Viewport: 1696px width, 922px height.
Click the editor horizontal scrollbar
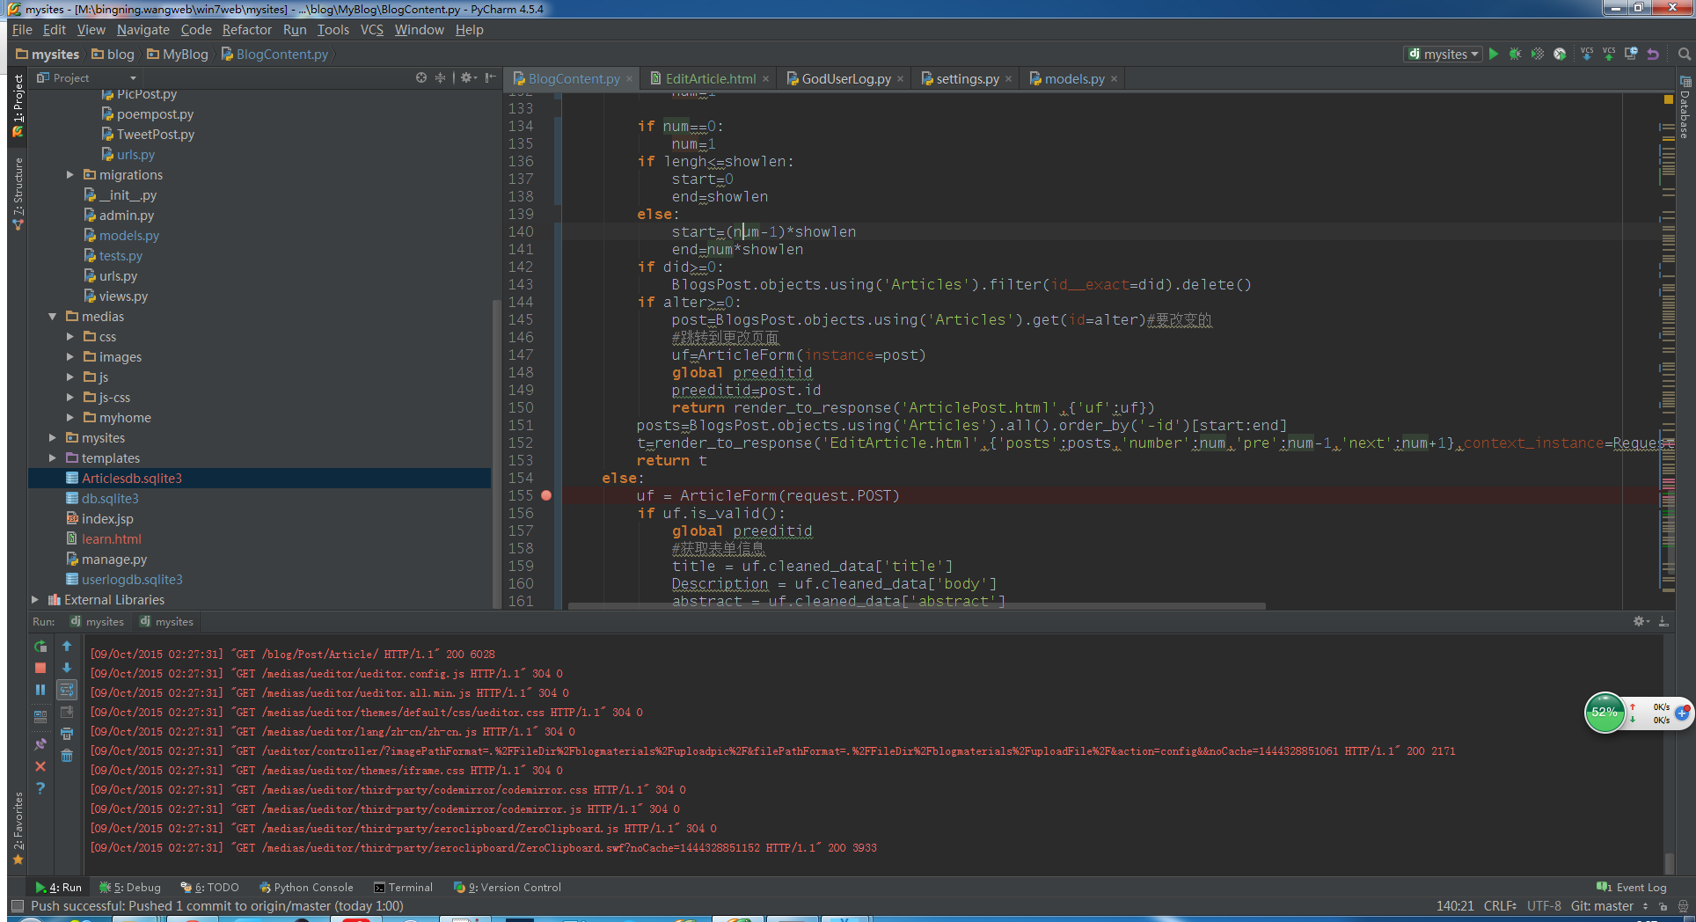917,606
